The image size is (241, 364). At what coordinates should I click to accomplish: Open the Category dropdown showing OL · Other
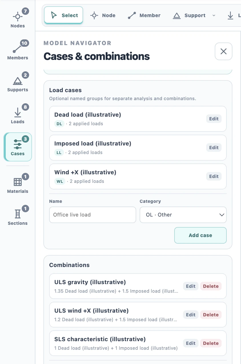(x=183, y=215)
